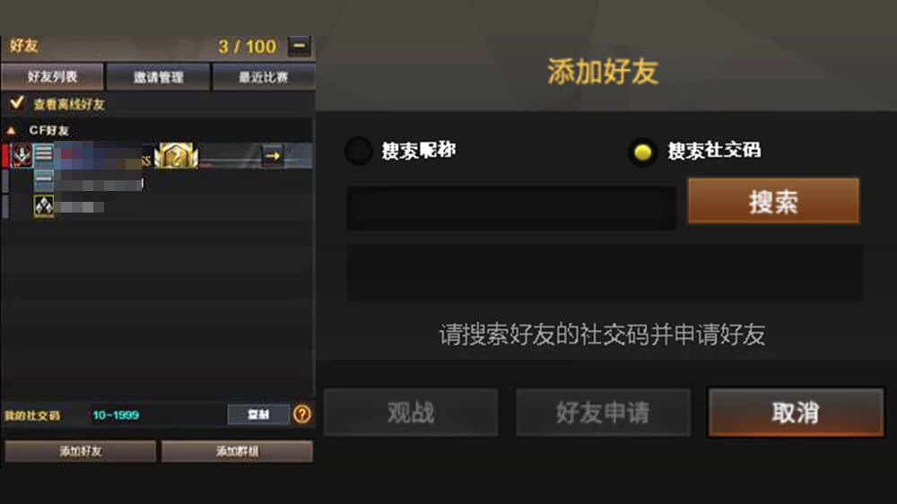897x504 pixels.
Task: Focus the friend search input field
Action: pos(511,208)
